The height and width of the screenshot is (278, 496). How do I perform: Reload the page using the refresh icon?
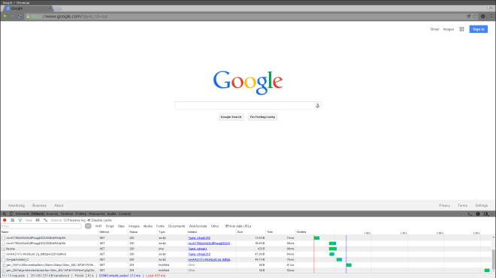(20, 17)
